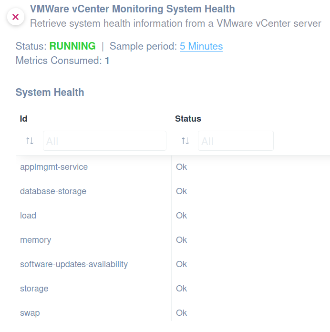This screenshot has width=330, height=332.
Task: Select the applmgmt-service row
Action: (x=173, y=167)
